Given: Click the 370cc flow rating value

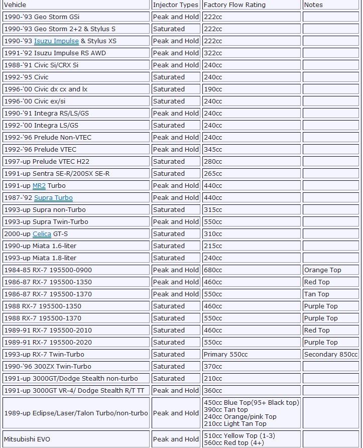Looking at the screenshot, I should tap(252, 366).
